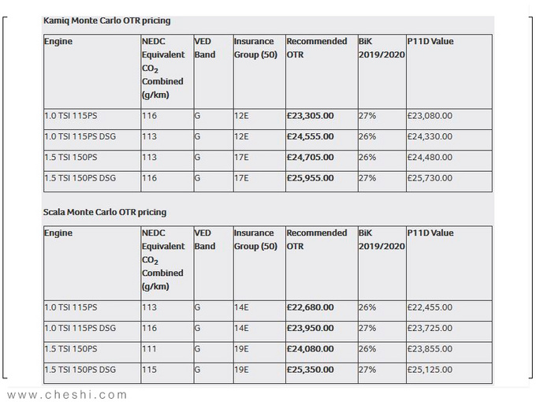
Task: Click Scala P11D value £23,725.00
Action: (x=430, y=328)
